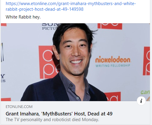Click the 'WRITING FELLOWSHIP' text in the image

pyautogui.click(x=113, y=66)
